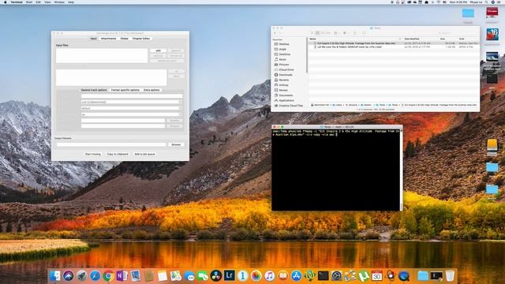Select Movies in Finder sidebar

pyautogui.click(x=283, y=90)
